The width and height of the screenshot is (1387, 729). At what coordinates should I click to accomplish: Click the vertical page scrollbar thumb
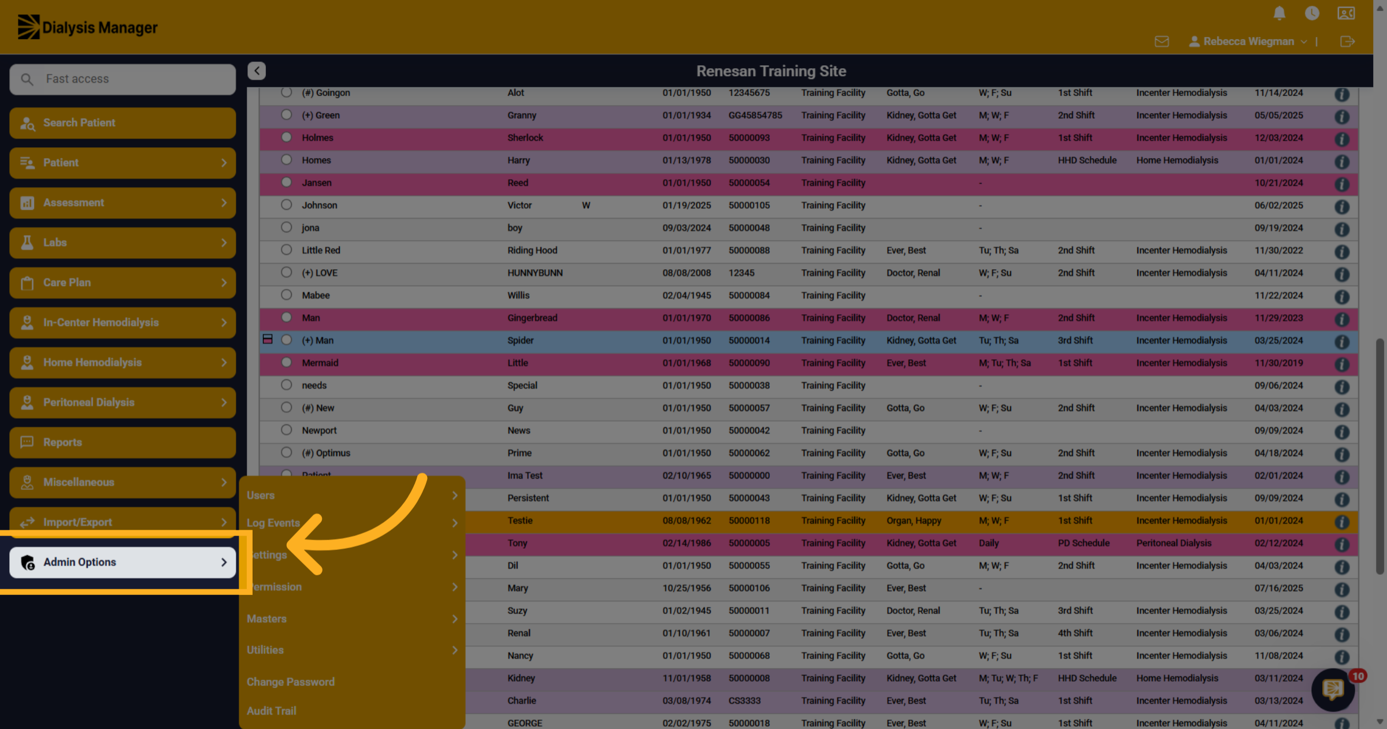tap(1380, 456)
